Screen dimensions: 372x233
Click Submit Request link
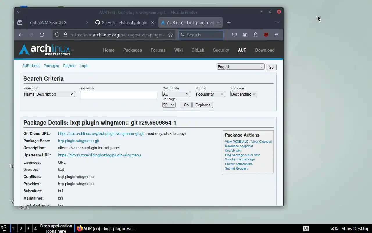(x=236, y=169)
